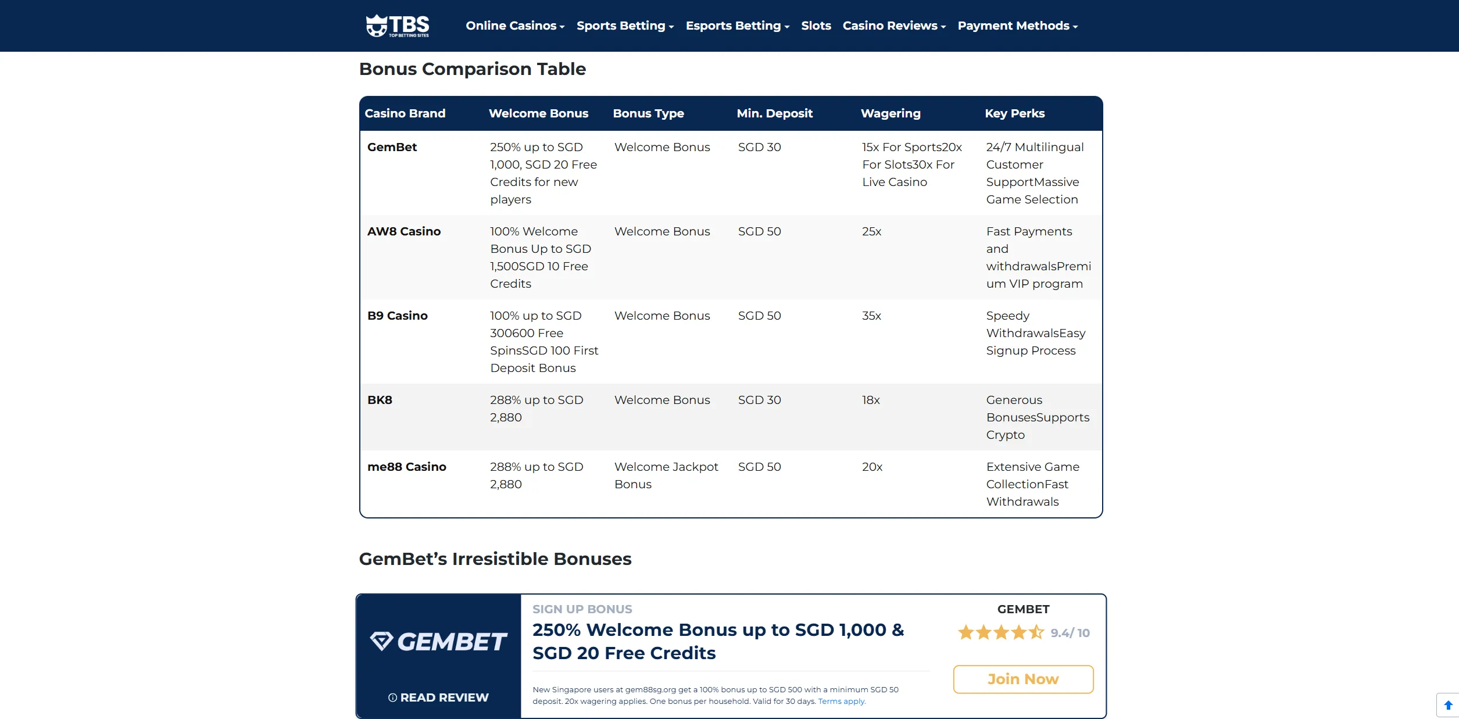Click the GemBet brand cell in the table
The height and width of the screenshot is (719, 1459).
(392, 147)
